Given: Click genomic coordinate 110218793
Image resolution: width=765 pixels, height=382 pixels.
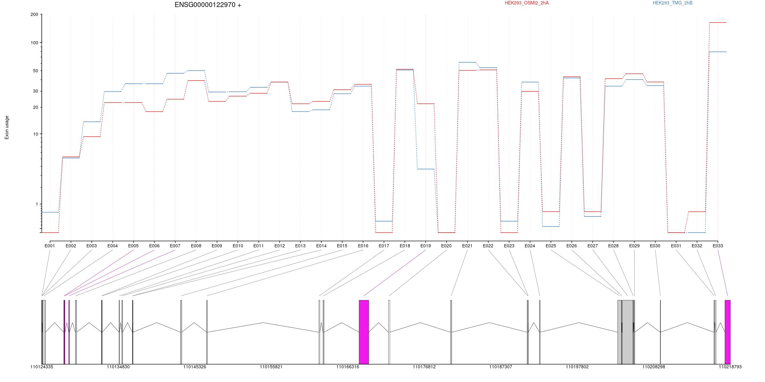Looking at the screenshot, I should [x=730, y=367].
